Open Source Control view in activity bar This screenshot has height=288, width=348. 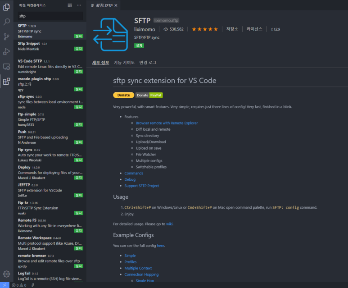pos(6,37)
